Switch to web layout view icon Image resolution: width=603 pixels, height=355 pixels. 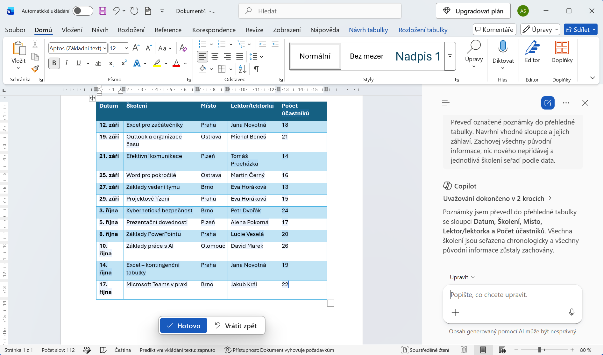502,350
